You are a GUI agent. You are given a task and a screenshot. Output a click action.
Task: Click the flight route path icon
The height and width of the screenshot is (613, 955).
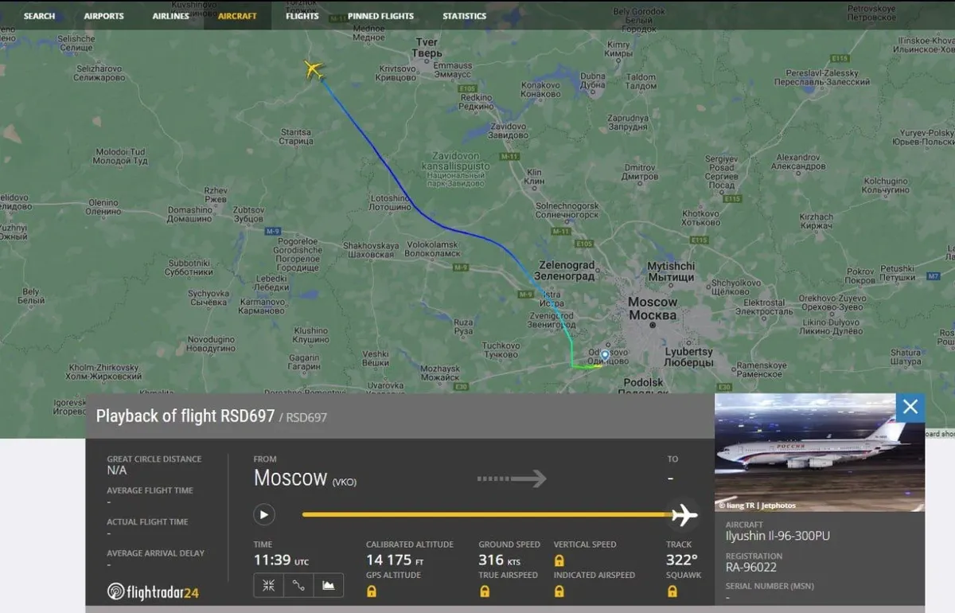point(298,585)
